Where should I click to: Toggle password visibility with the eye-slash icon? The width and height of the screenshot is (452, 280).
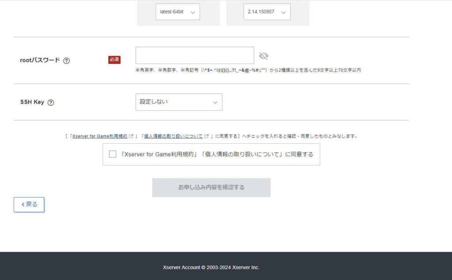coord(264,56)
